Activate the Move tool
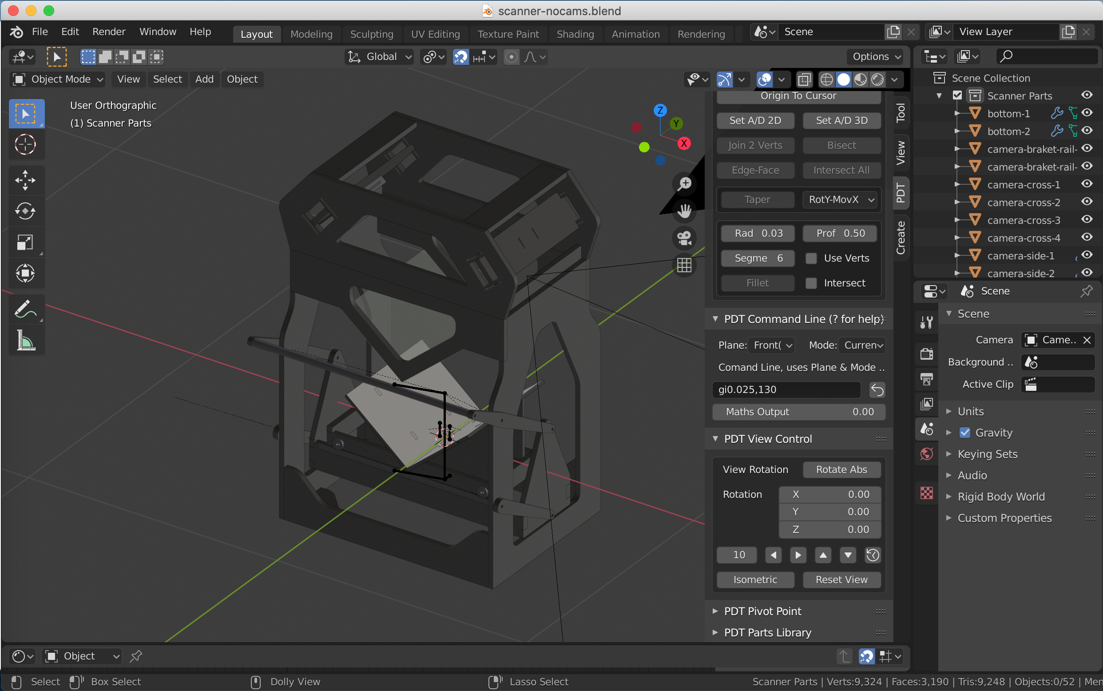This screenshot has height=691, width=1103. coord(25,180)
